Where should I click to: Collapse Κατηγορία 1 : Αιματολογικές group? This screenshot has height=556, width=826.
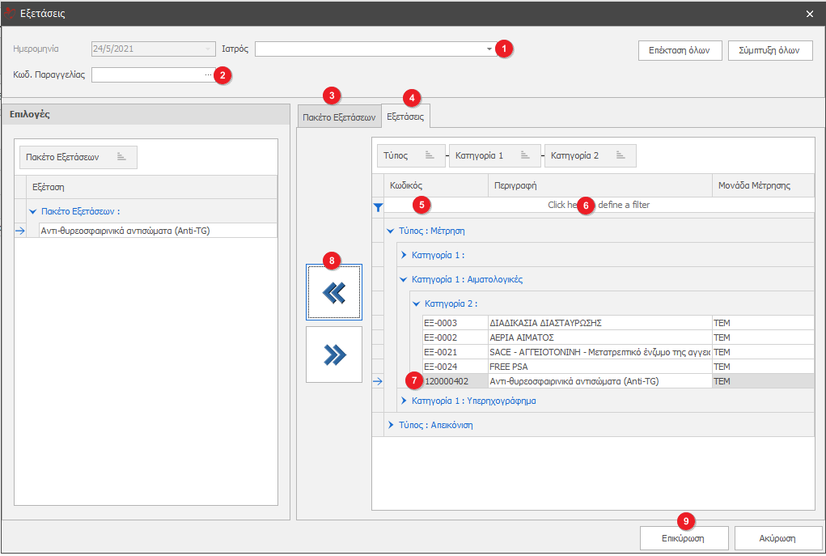404,279
